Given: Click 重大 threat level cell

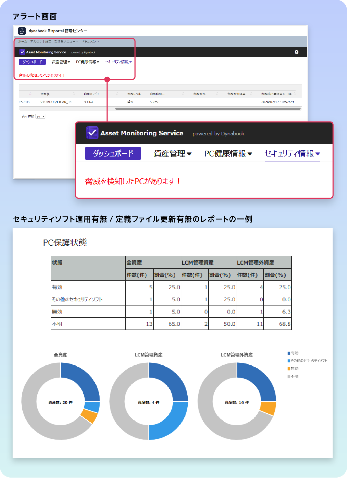Looking at the screenshot, I should pyautogui.click(x=130, y=102).
